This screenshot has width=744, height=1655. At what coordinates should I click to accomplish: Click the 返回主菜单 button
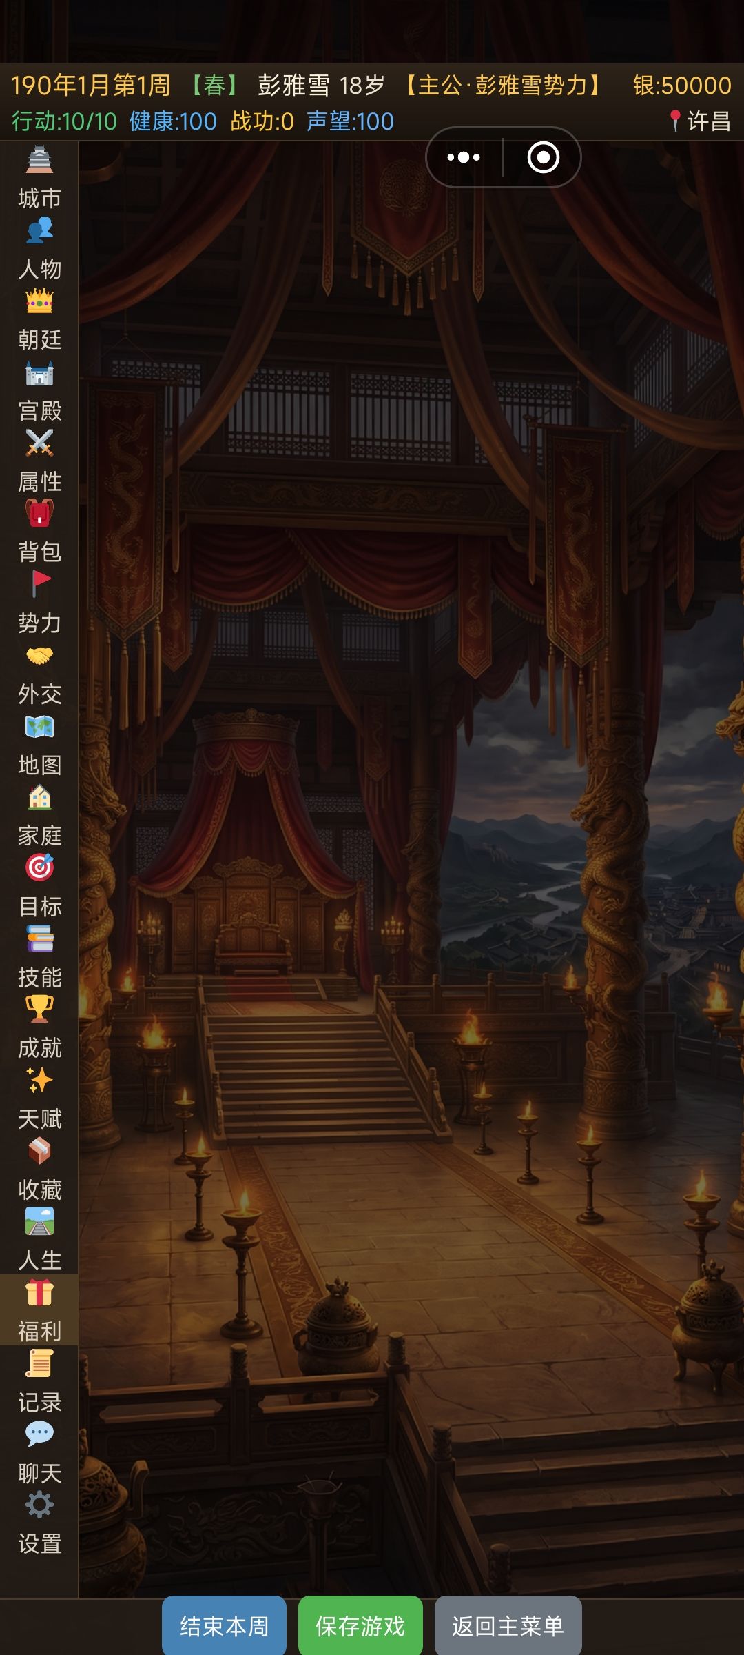pos(508,1626)
